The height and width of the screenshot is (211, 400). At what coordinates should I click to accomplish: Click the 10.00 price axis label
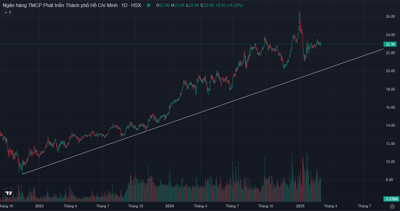pos(390,162)
